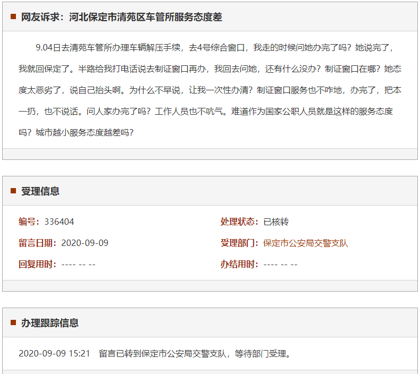Click the 受理信息 section heading

point(40,191)
